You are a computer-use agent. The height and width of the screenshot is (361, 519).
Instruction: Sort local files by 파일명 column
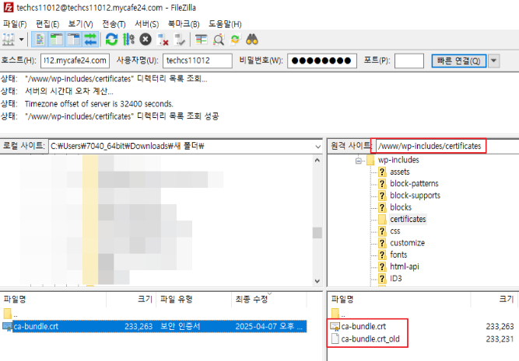point(53,299)
